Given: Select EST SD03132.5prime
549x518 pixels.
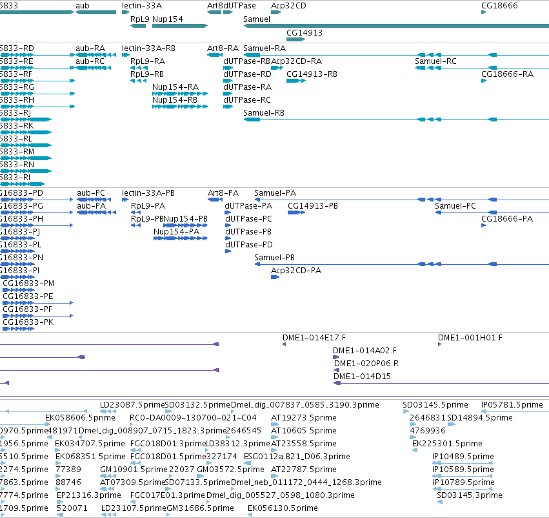Looking at the screenshot, I should [197, 405].
